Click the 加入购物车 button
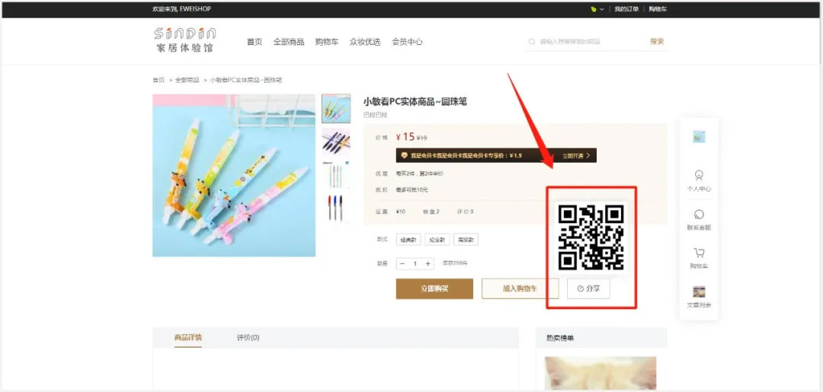This screenshot has width=823, height=392. tap(520, 288)
